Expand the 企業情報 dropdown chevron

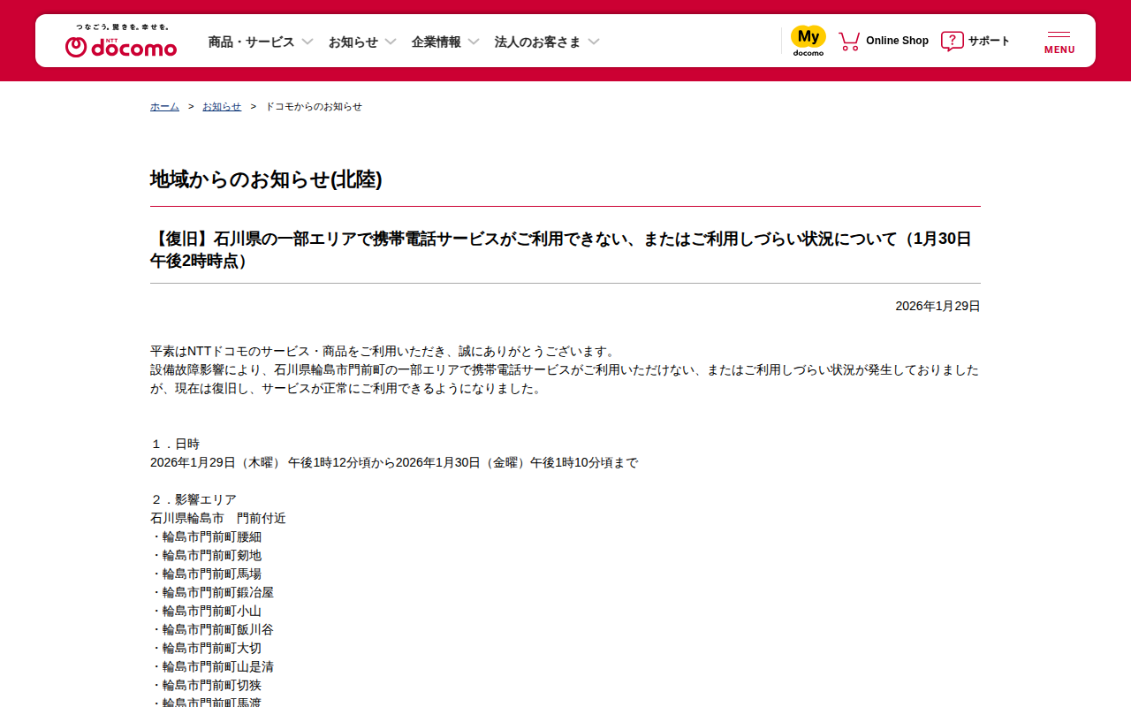pyautogui.click(x=474, y=42)
